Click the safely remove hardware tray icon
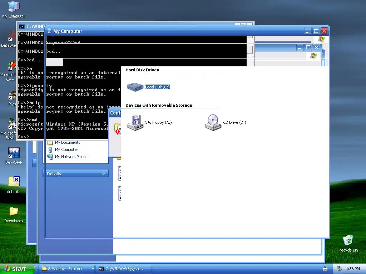 pyautogui.click(x=339, y=269)
